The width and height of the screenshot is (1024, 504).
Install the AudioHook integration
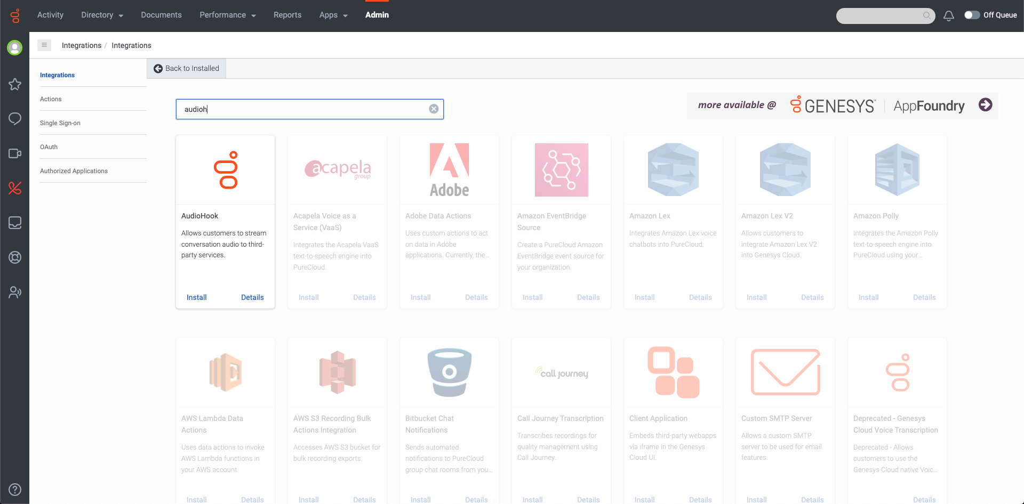[196, 297]
